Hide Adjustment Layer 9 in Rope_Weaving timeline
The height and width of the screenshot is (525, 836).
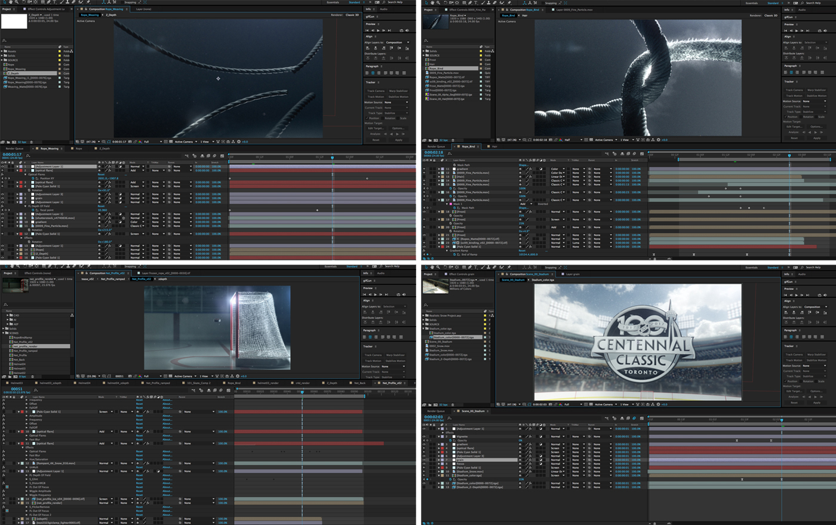[x=2, y=194]
